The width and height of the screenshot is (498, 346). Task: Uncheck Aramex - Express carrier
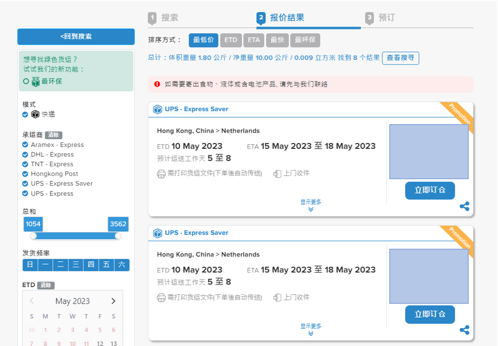click(25, 145)
